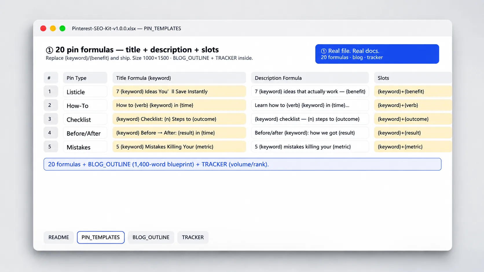Select the "{keyword}+{metric}" slots cell
The image size is (484, 272).
(413, 147)
